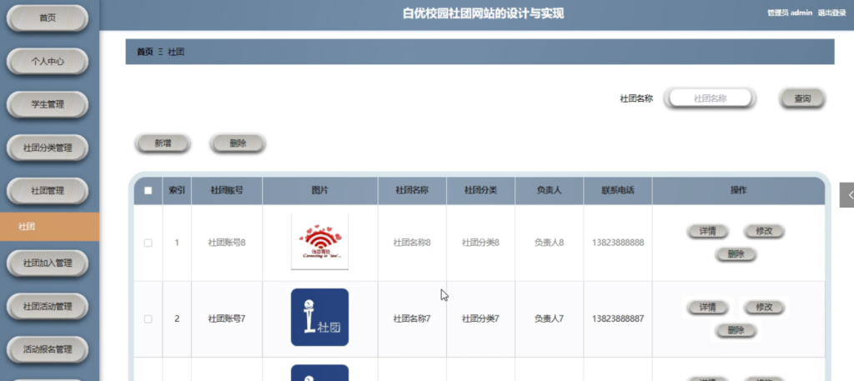The image size is (854, 381).
Task: Click the 查询 search button
Action: [x=802, y=98]
